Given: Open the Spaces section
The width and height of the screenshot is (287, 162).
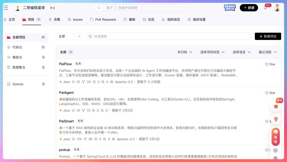Looking at the screenshot, I should click(x=18, y=84).
